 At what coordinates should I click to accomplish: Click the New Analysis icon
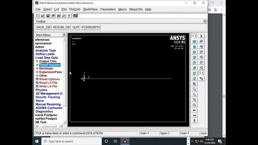(37, 16)
